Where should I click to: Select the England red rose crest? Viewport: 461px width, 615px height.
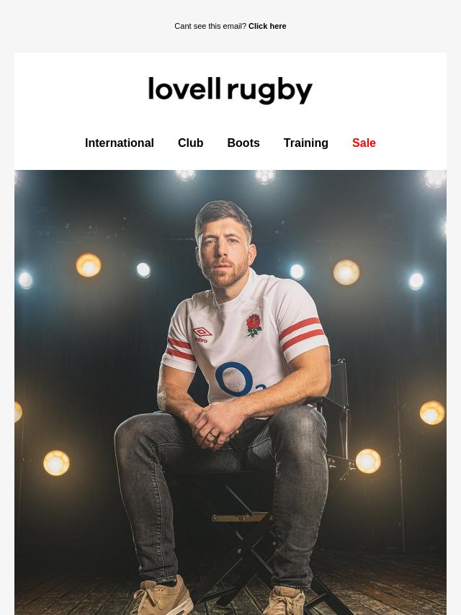(x=254, y=326)
